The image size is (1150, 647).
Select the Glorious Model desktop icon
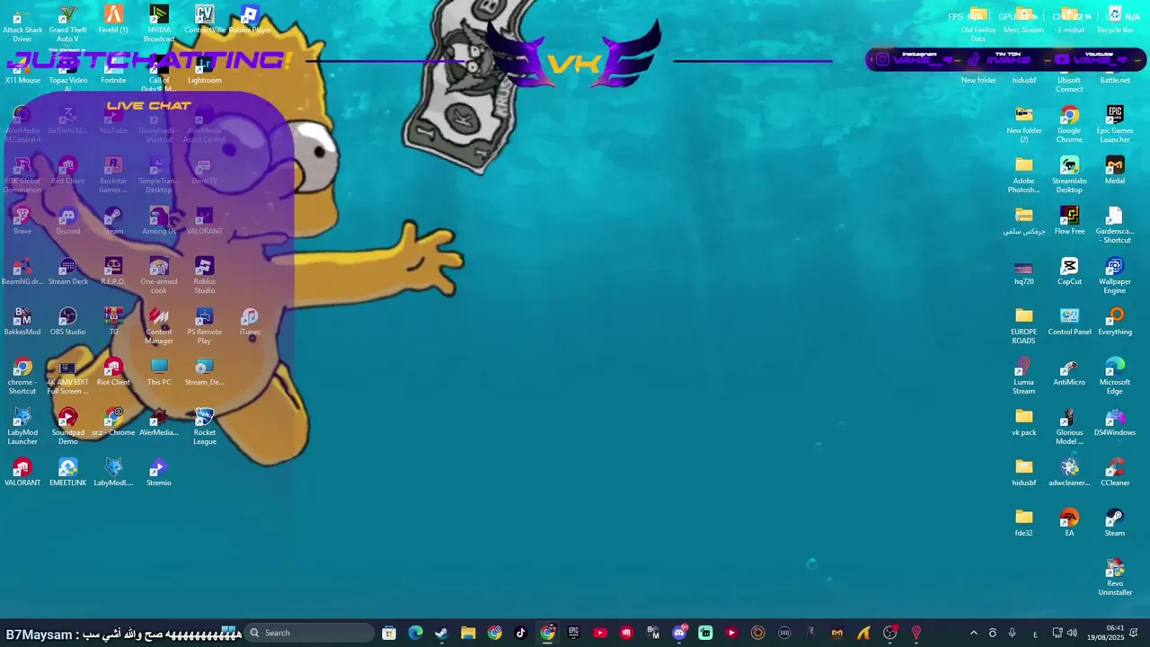(1069, 427)
